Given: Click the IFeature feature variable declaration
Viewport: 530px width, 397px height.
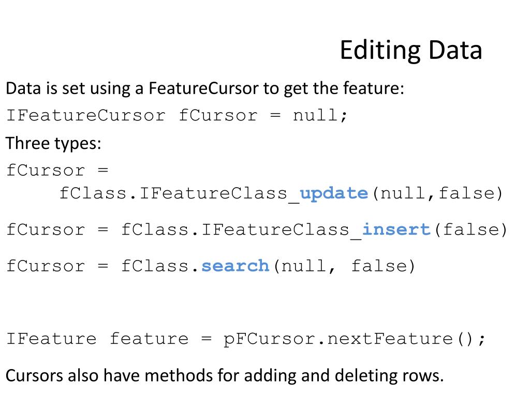Looking at the screenshot, I should [97, 339].
